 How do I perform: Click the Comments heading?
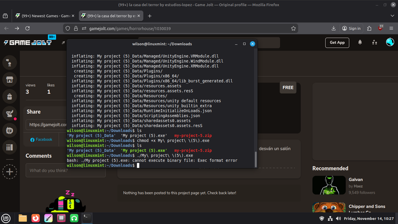[x=39, y=156]
